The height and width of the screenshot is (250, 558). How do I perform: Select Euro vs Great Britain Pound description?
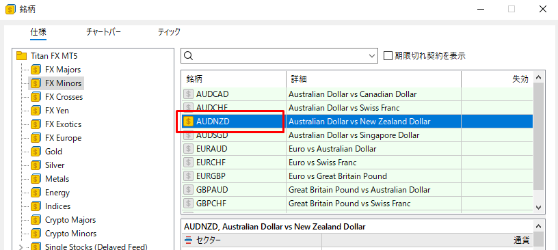tap(338, 176)
